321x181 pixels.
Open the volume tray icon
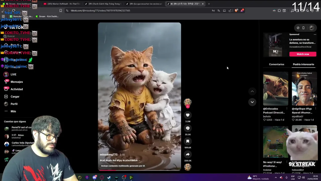pyautogui.click(x=303, y=177)
